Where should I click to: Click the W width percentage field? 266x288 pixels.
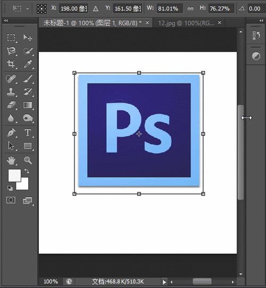point(170,9)
